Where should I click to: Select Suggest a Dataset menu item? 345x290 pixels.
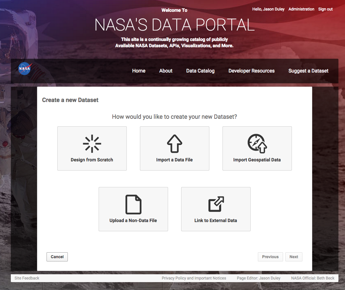pyautogui.click(x=308, y=71)
